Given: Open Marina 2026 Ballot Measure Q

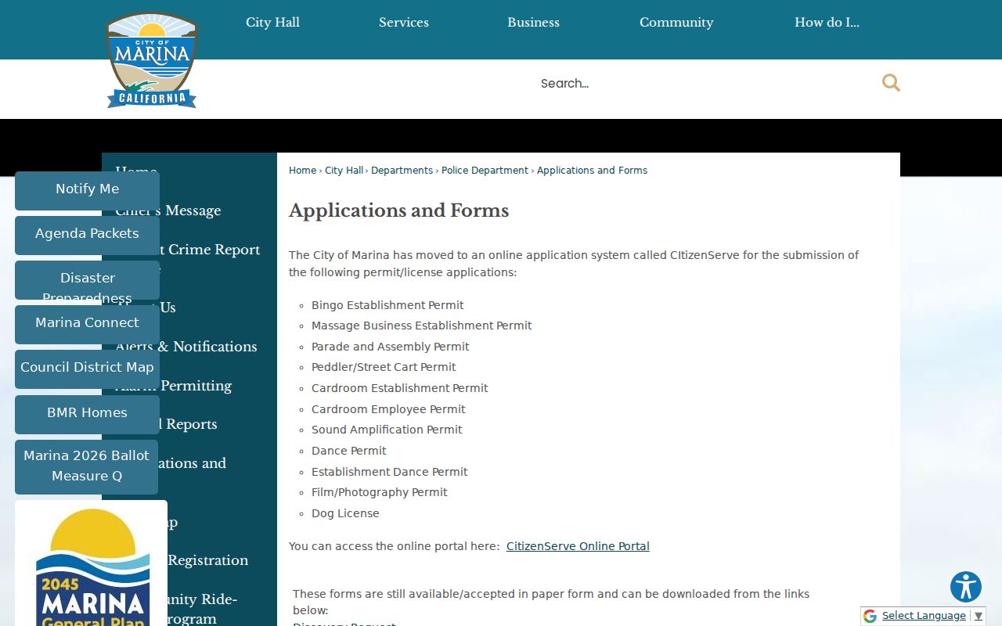Looking at the screenshot, I should (87, 466).
